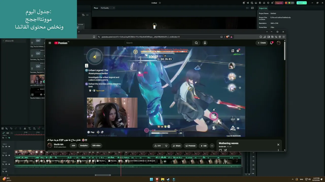Open the browser main hamburger menu
This screenshot has height=182, width=325.
coord(284,37)
